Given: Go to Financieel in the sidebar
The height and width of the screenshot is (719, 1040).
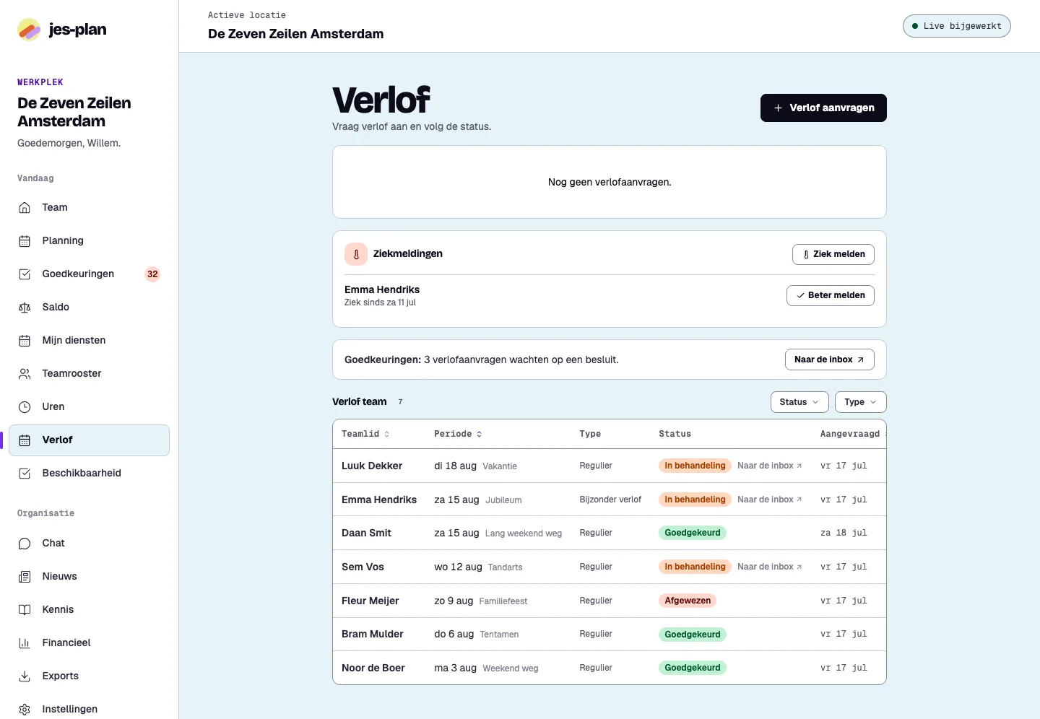Looking at the screenshot, I should pyautogui.click(x=90, y=643).
